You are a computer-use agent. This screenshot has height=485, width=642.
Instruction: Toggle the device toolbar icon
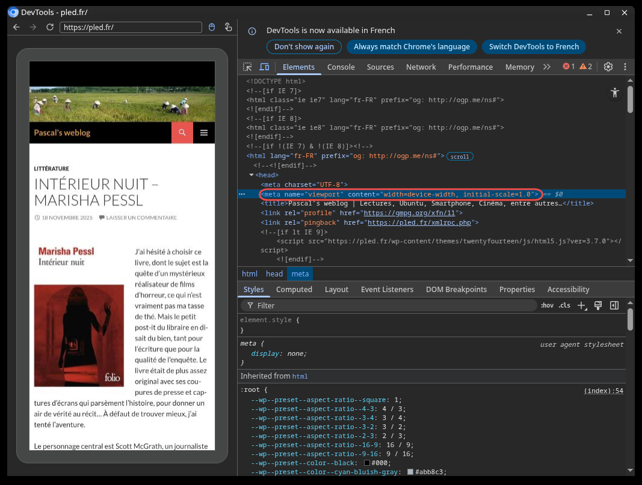point(264,67)
